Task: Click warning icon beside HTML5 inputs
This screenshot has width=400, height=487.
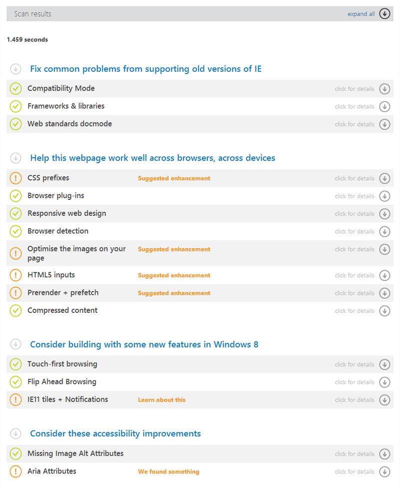Action: (15, 275)
